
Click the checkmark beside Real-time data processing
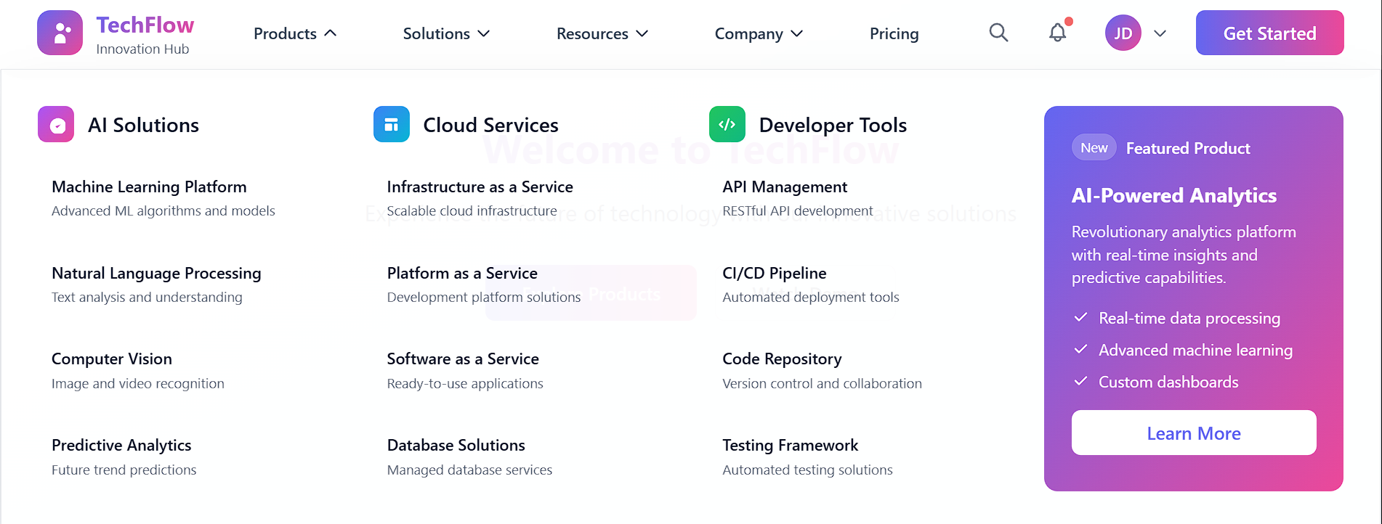point(1080,318)
